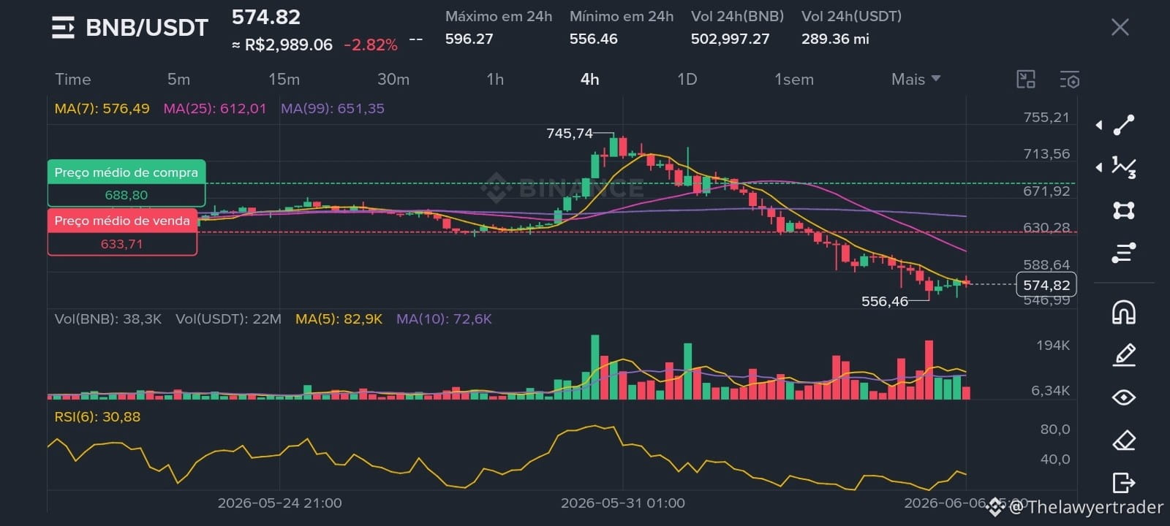Viewport: 1170px width, 526px height.
Task: Select the 4h interval
Action: [x=590, y=79]
